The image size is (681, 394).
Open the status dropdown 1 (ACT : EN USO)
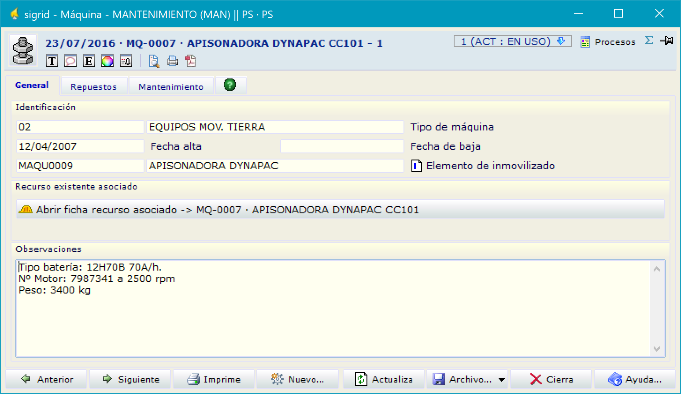(x=513, y=41)
